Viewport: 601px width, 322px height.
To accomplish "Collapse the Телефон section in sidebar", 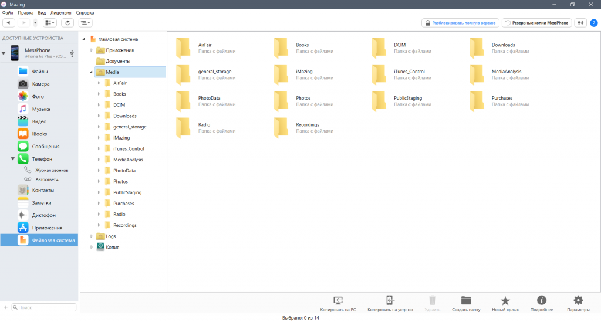I will [13, 159].
